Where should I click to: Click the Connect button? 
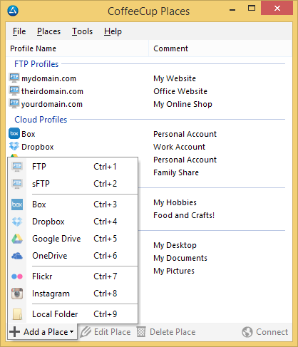265,332
